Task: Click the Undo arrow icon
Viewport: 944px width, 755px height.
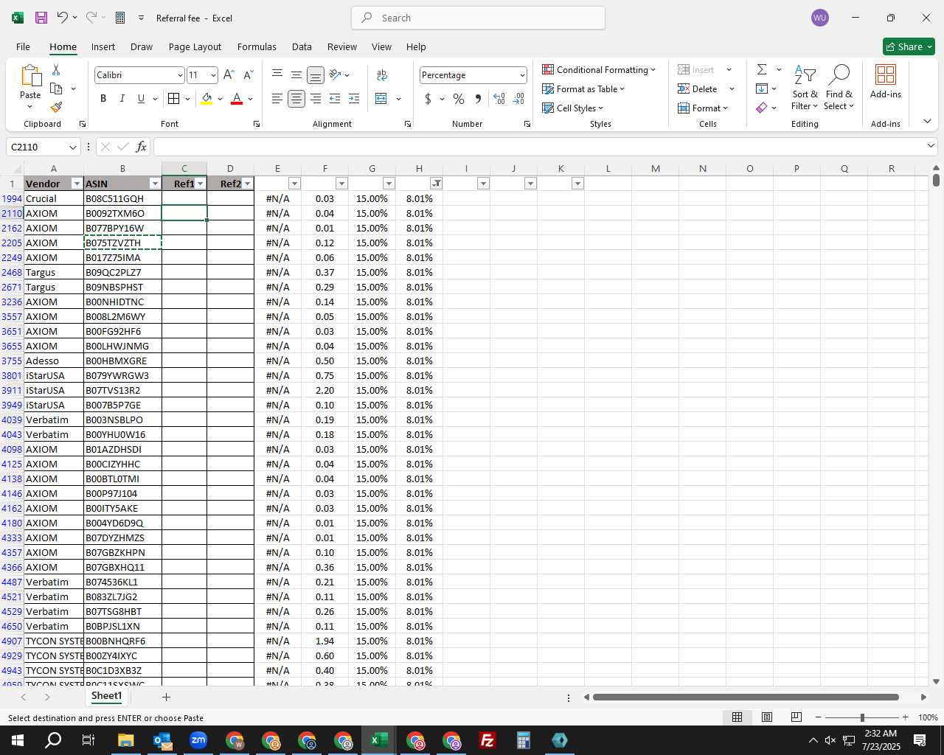Action: coord(63,18)
